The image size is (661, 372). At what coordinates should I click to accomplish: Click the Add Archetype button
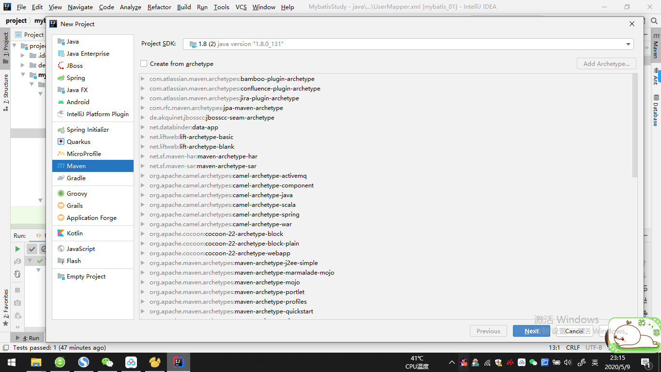606,64
